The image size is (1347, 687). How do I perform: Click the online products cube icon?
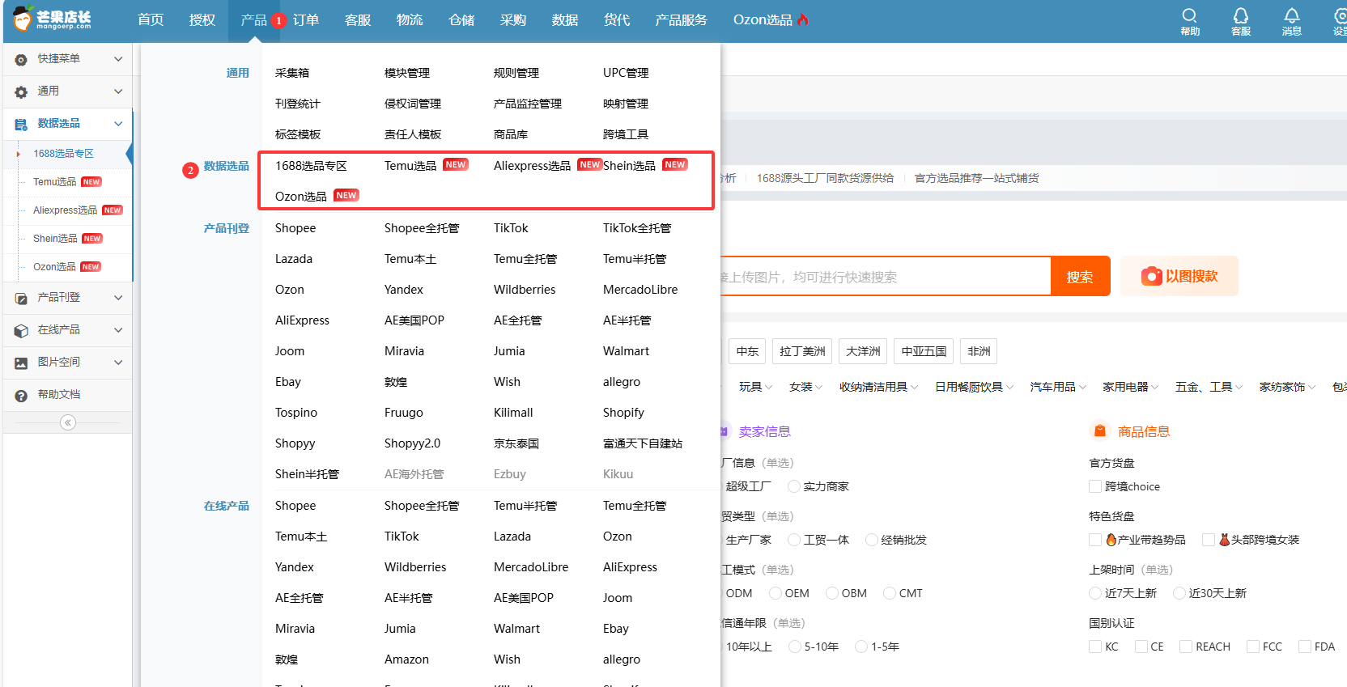click(x=21, y=331)
